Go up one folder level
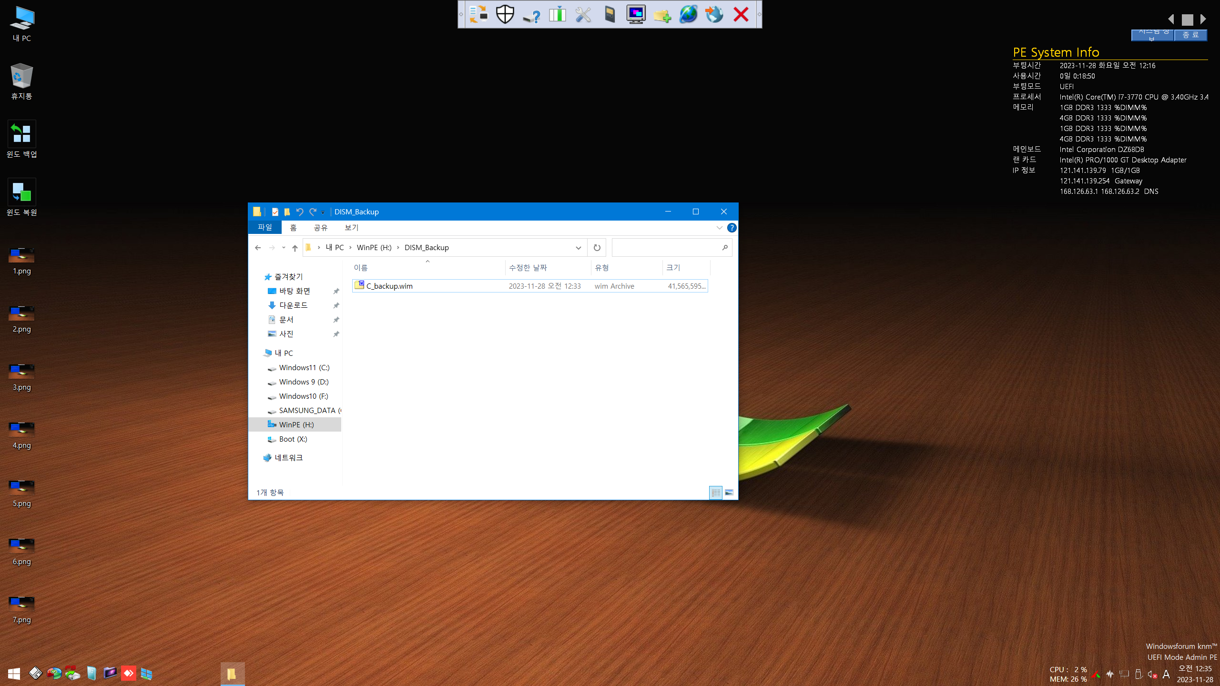1220x686 pixels. [295, 248]
